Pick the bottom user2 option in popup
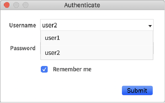The height and width of the screenshot is (103, 165). coord(97,53)
